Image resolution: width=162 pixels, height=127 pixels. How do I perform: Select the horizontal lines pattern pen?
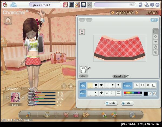118,93
